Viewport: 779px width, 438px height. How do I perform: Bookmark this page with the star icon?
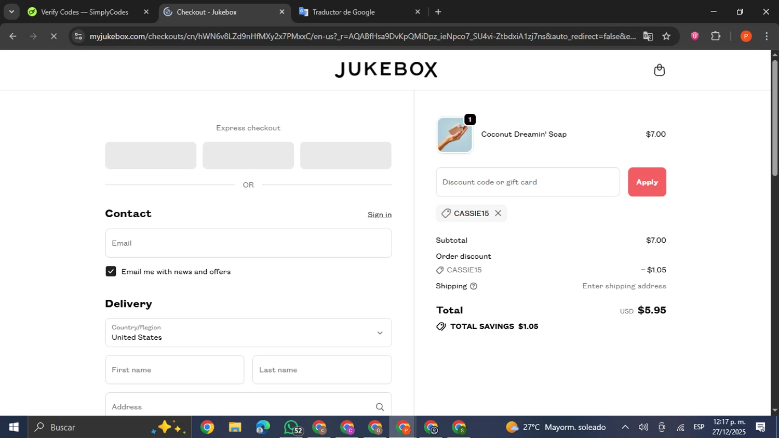[666, 36]
